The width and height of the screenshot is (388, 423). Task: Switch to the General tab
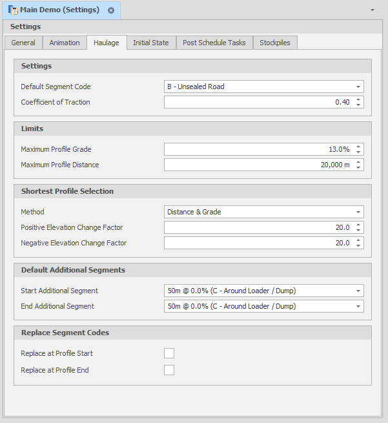pyautogui.click(x=23, y=43)
